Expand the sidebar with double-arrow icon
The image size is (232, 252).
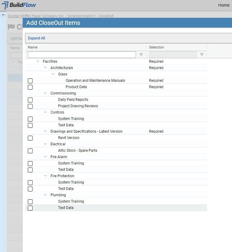3,15
